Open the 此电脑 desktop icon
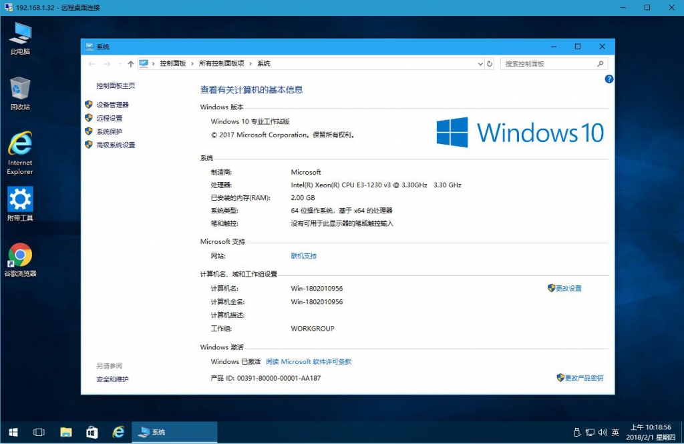Viewport: 684px width, 444px height. point(20,39)
